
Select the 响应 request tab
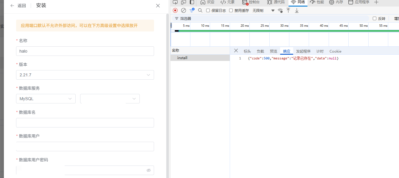click(x=287, y=51)
